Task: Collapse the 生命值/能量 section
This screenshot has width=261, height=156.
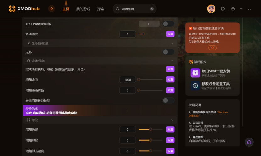Action: click(x=172, y=43)
